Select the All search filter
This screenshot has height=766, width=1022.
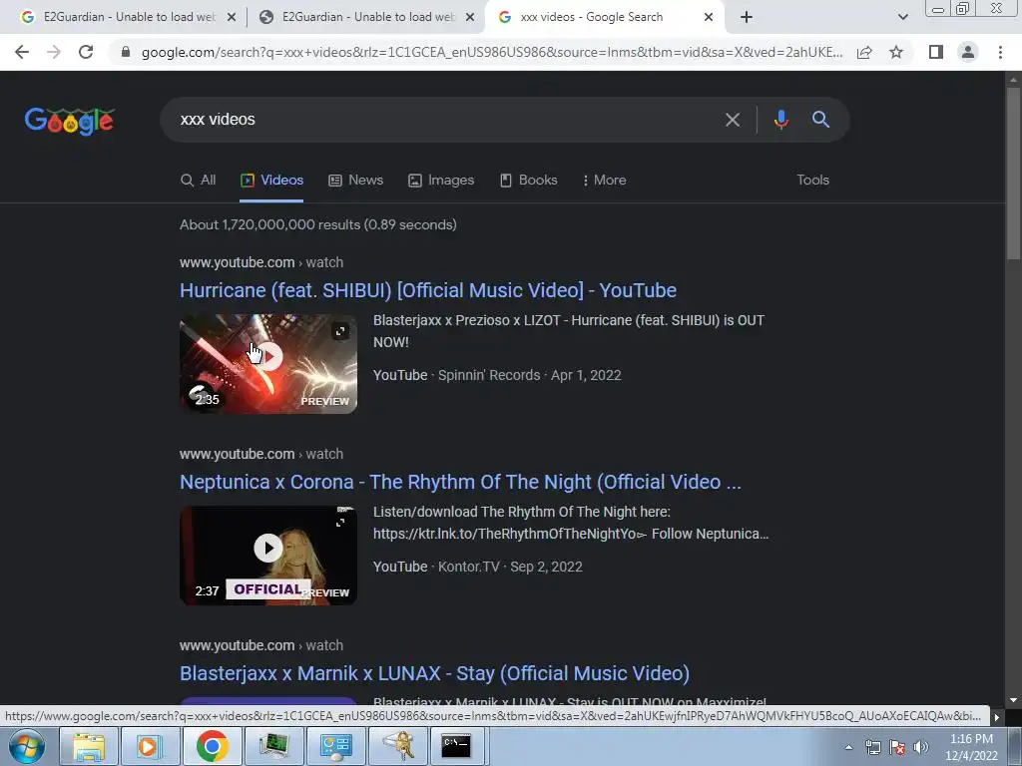coord(199,180)
